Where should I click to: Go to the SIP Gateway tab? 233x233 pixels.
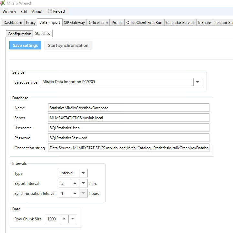[x=74, y=23]
